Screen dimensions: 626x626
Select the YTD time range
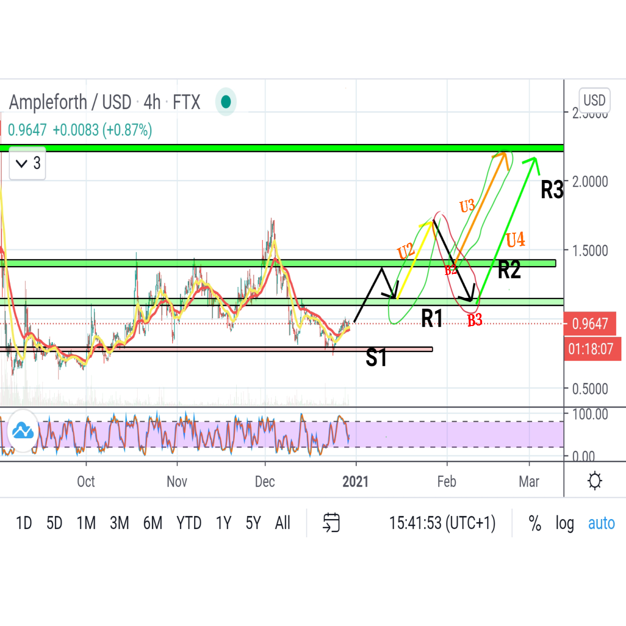pos(189,523)
